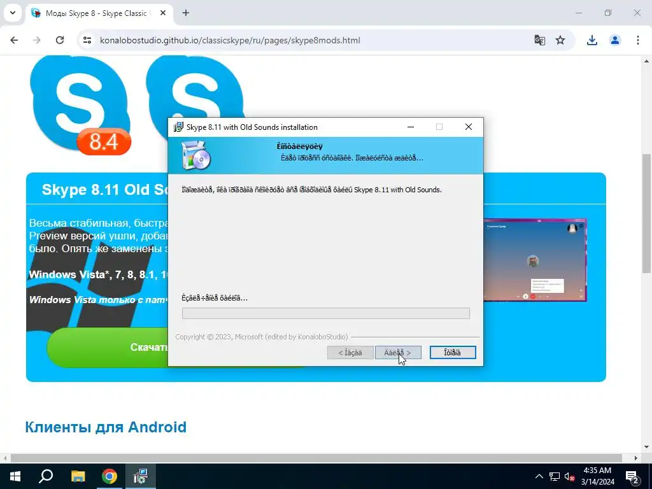
Task: Click the page scroll-up arrow
Action: (x=647, y=61)
